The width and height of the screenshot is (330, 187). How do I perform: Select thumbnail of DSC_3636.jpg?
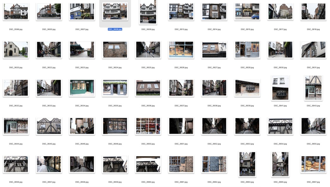(x=148, y=88)
